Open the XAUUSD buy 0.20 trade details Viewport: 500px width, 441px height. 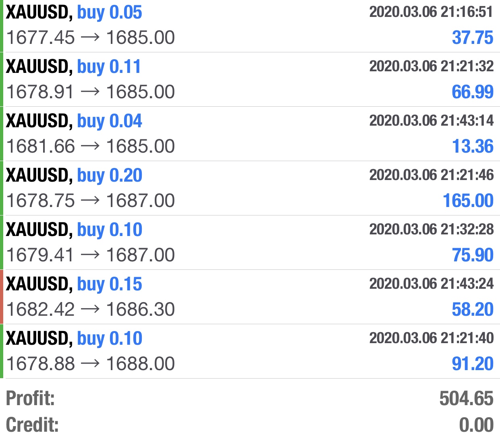tap(250, 188)
